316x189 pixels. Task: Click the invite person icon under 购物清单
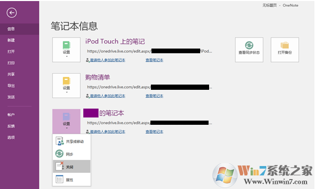coord(88,96)
